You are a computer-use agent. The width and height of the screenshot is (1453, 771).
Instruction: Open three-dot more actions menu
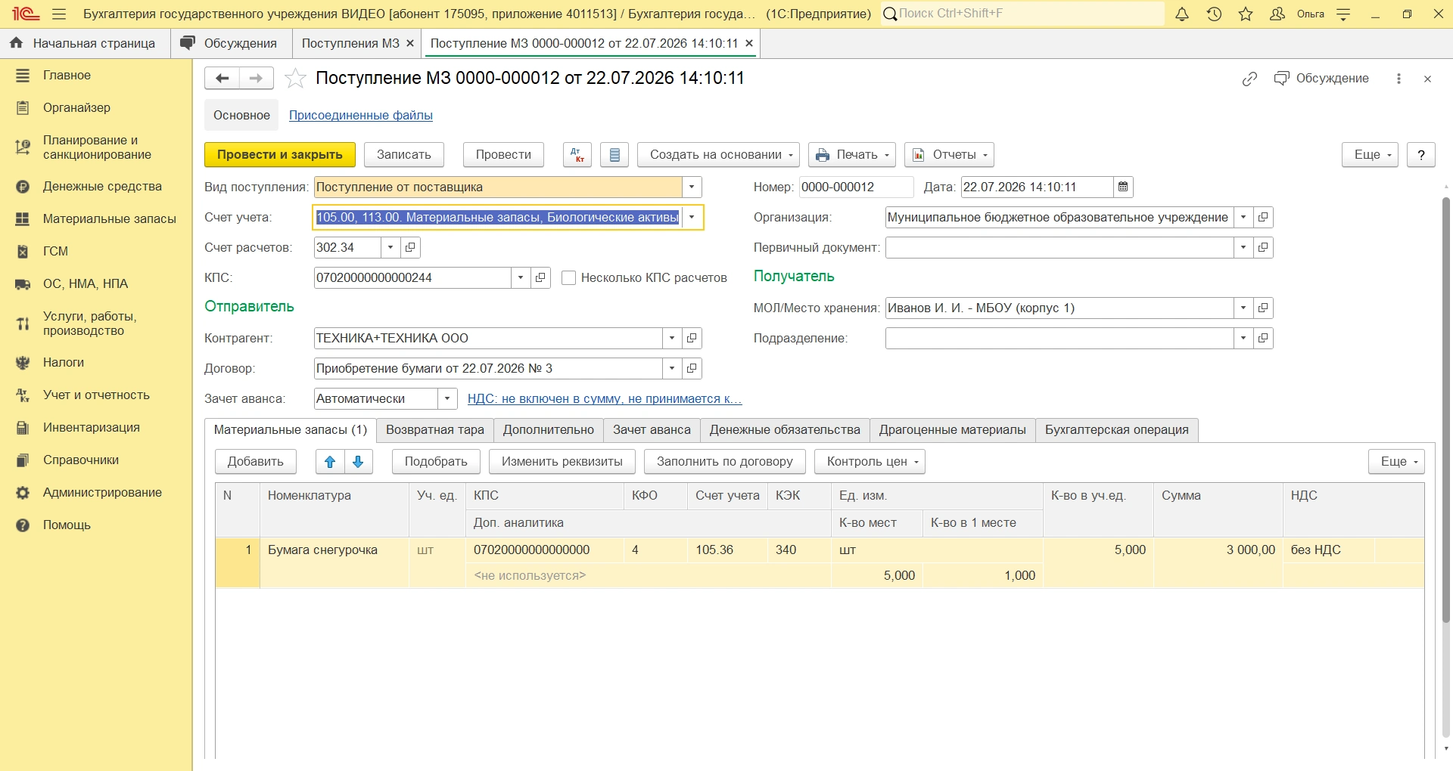point(1399,79)
